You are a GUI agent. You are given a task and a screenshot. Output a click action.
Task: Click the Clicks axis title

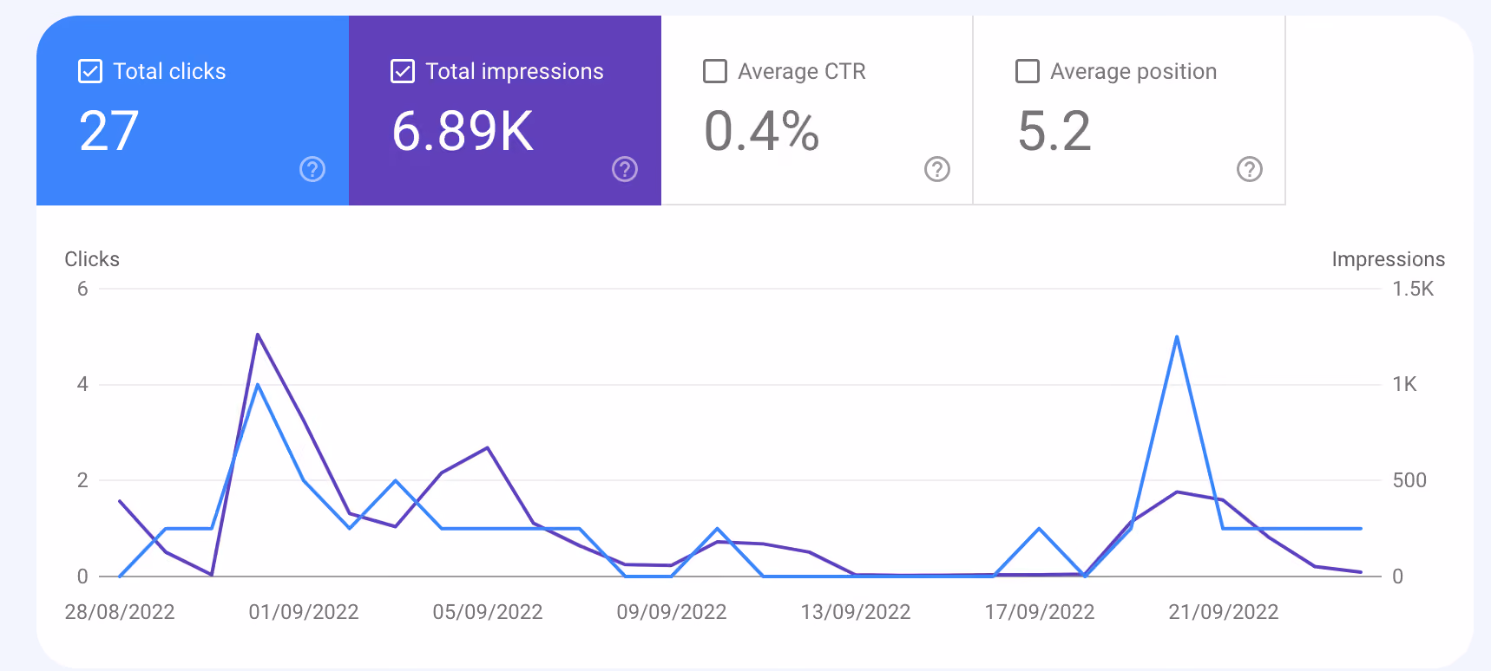[x=92, y=259]
